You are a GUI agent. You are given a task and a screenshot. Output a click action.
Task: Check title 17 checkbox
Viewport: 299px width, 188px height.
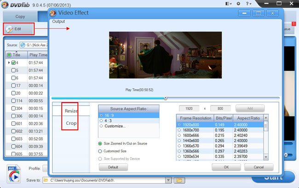point(13,85)
